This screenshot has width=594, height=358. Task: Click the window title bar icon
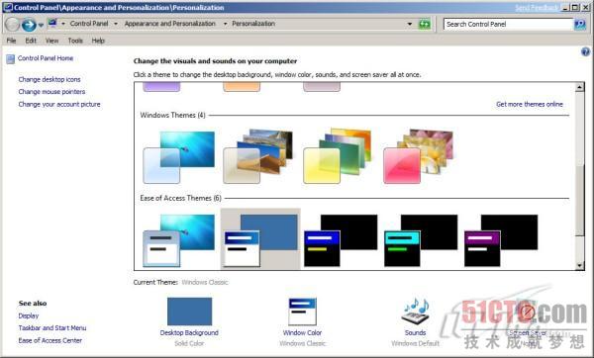pyautogui.click(x=8, y=8)
